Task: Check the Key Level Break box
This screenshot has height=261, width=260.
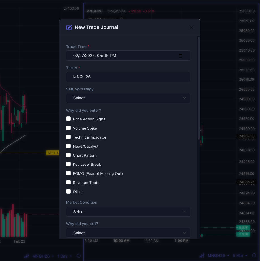Action: pos(68,164)
